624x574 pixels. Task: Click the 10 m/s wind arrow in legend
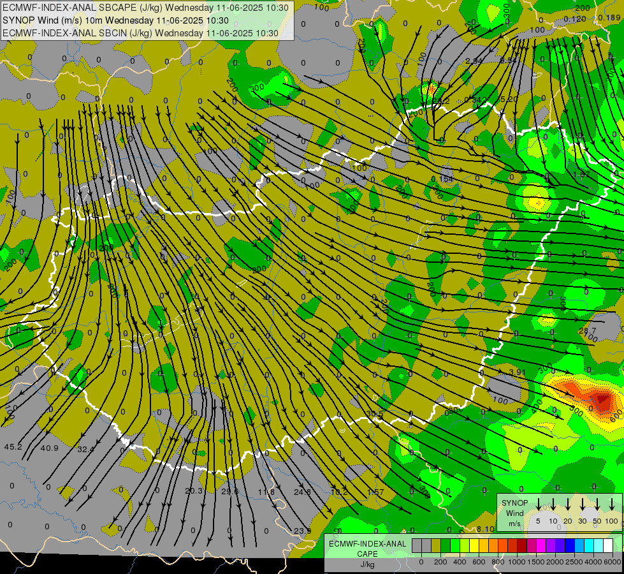(553, 504)
